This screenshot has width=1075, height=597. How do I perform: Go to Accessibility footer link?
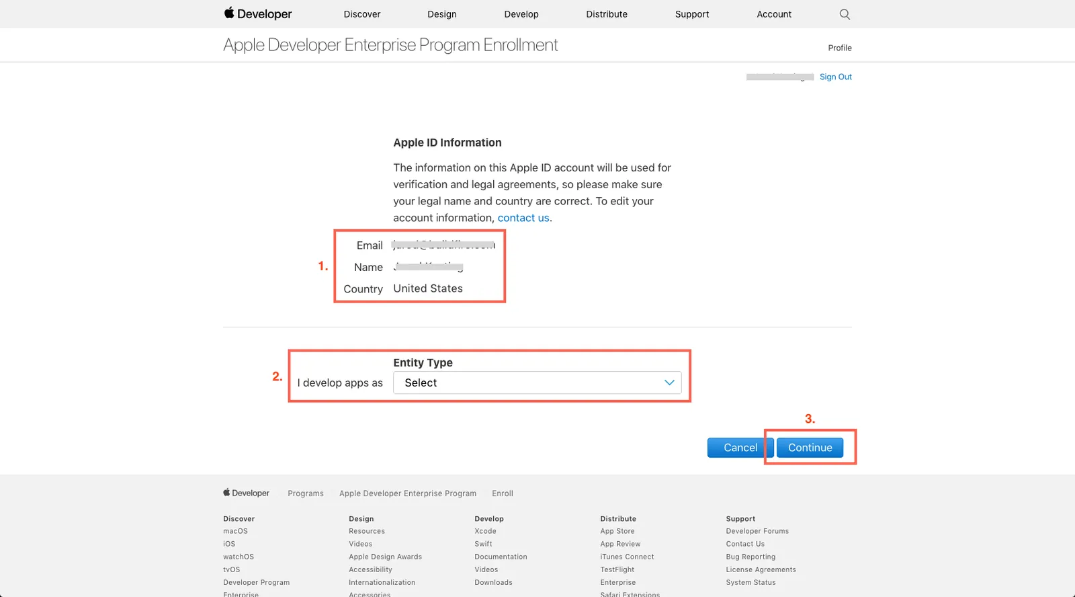pos(370,569)
